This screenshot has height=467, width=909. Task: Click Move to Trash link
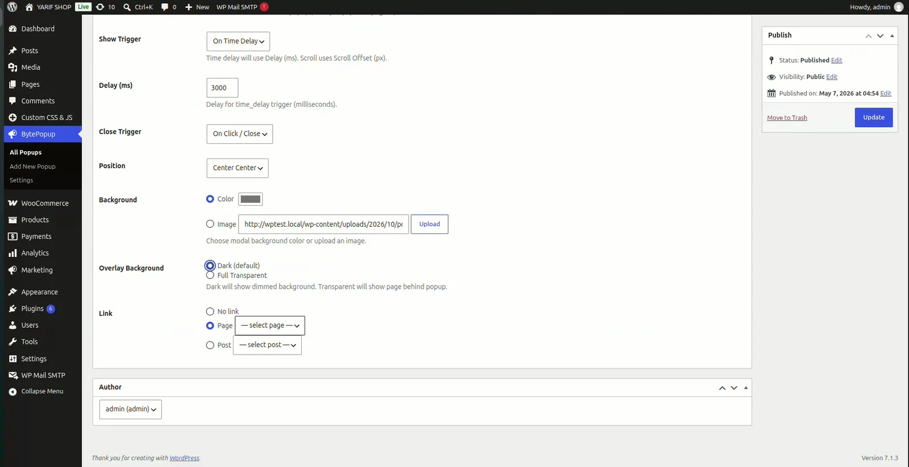787,118
